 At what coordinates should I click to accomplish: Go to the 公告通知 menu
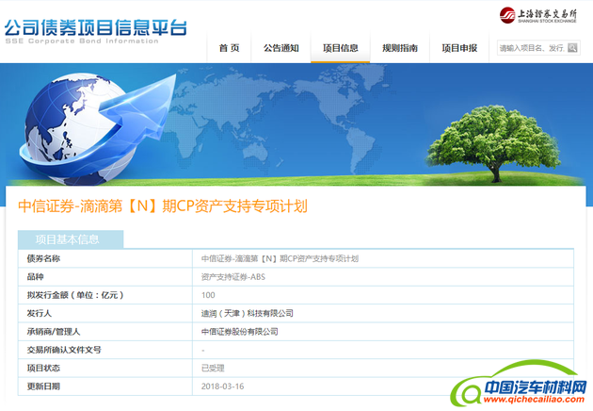click(280, 48)
